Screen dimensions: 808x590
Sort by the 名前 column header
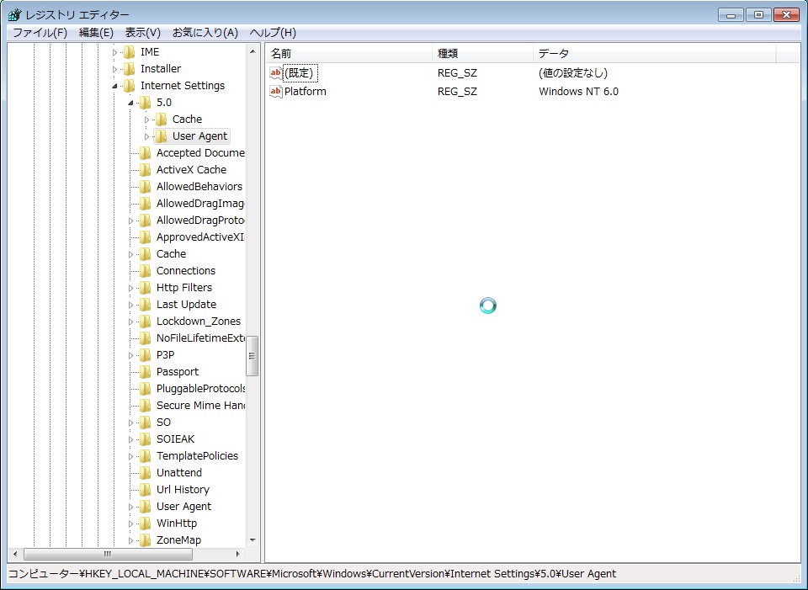click(348, 54)
